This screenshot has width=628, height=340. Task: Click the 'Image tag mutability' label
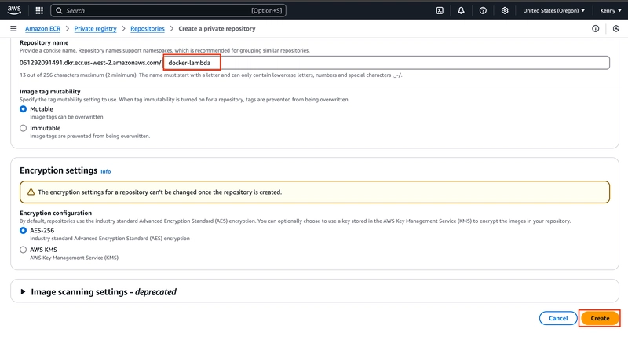50,91
